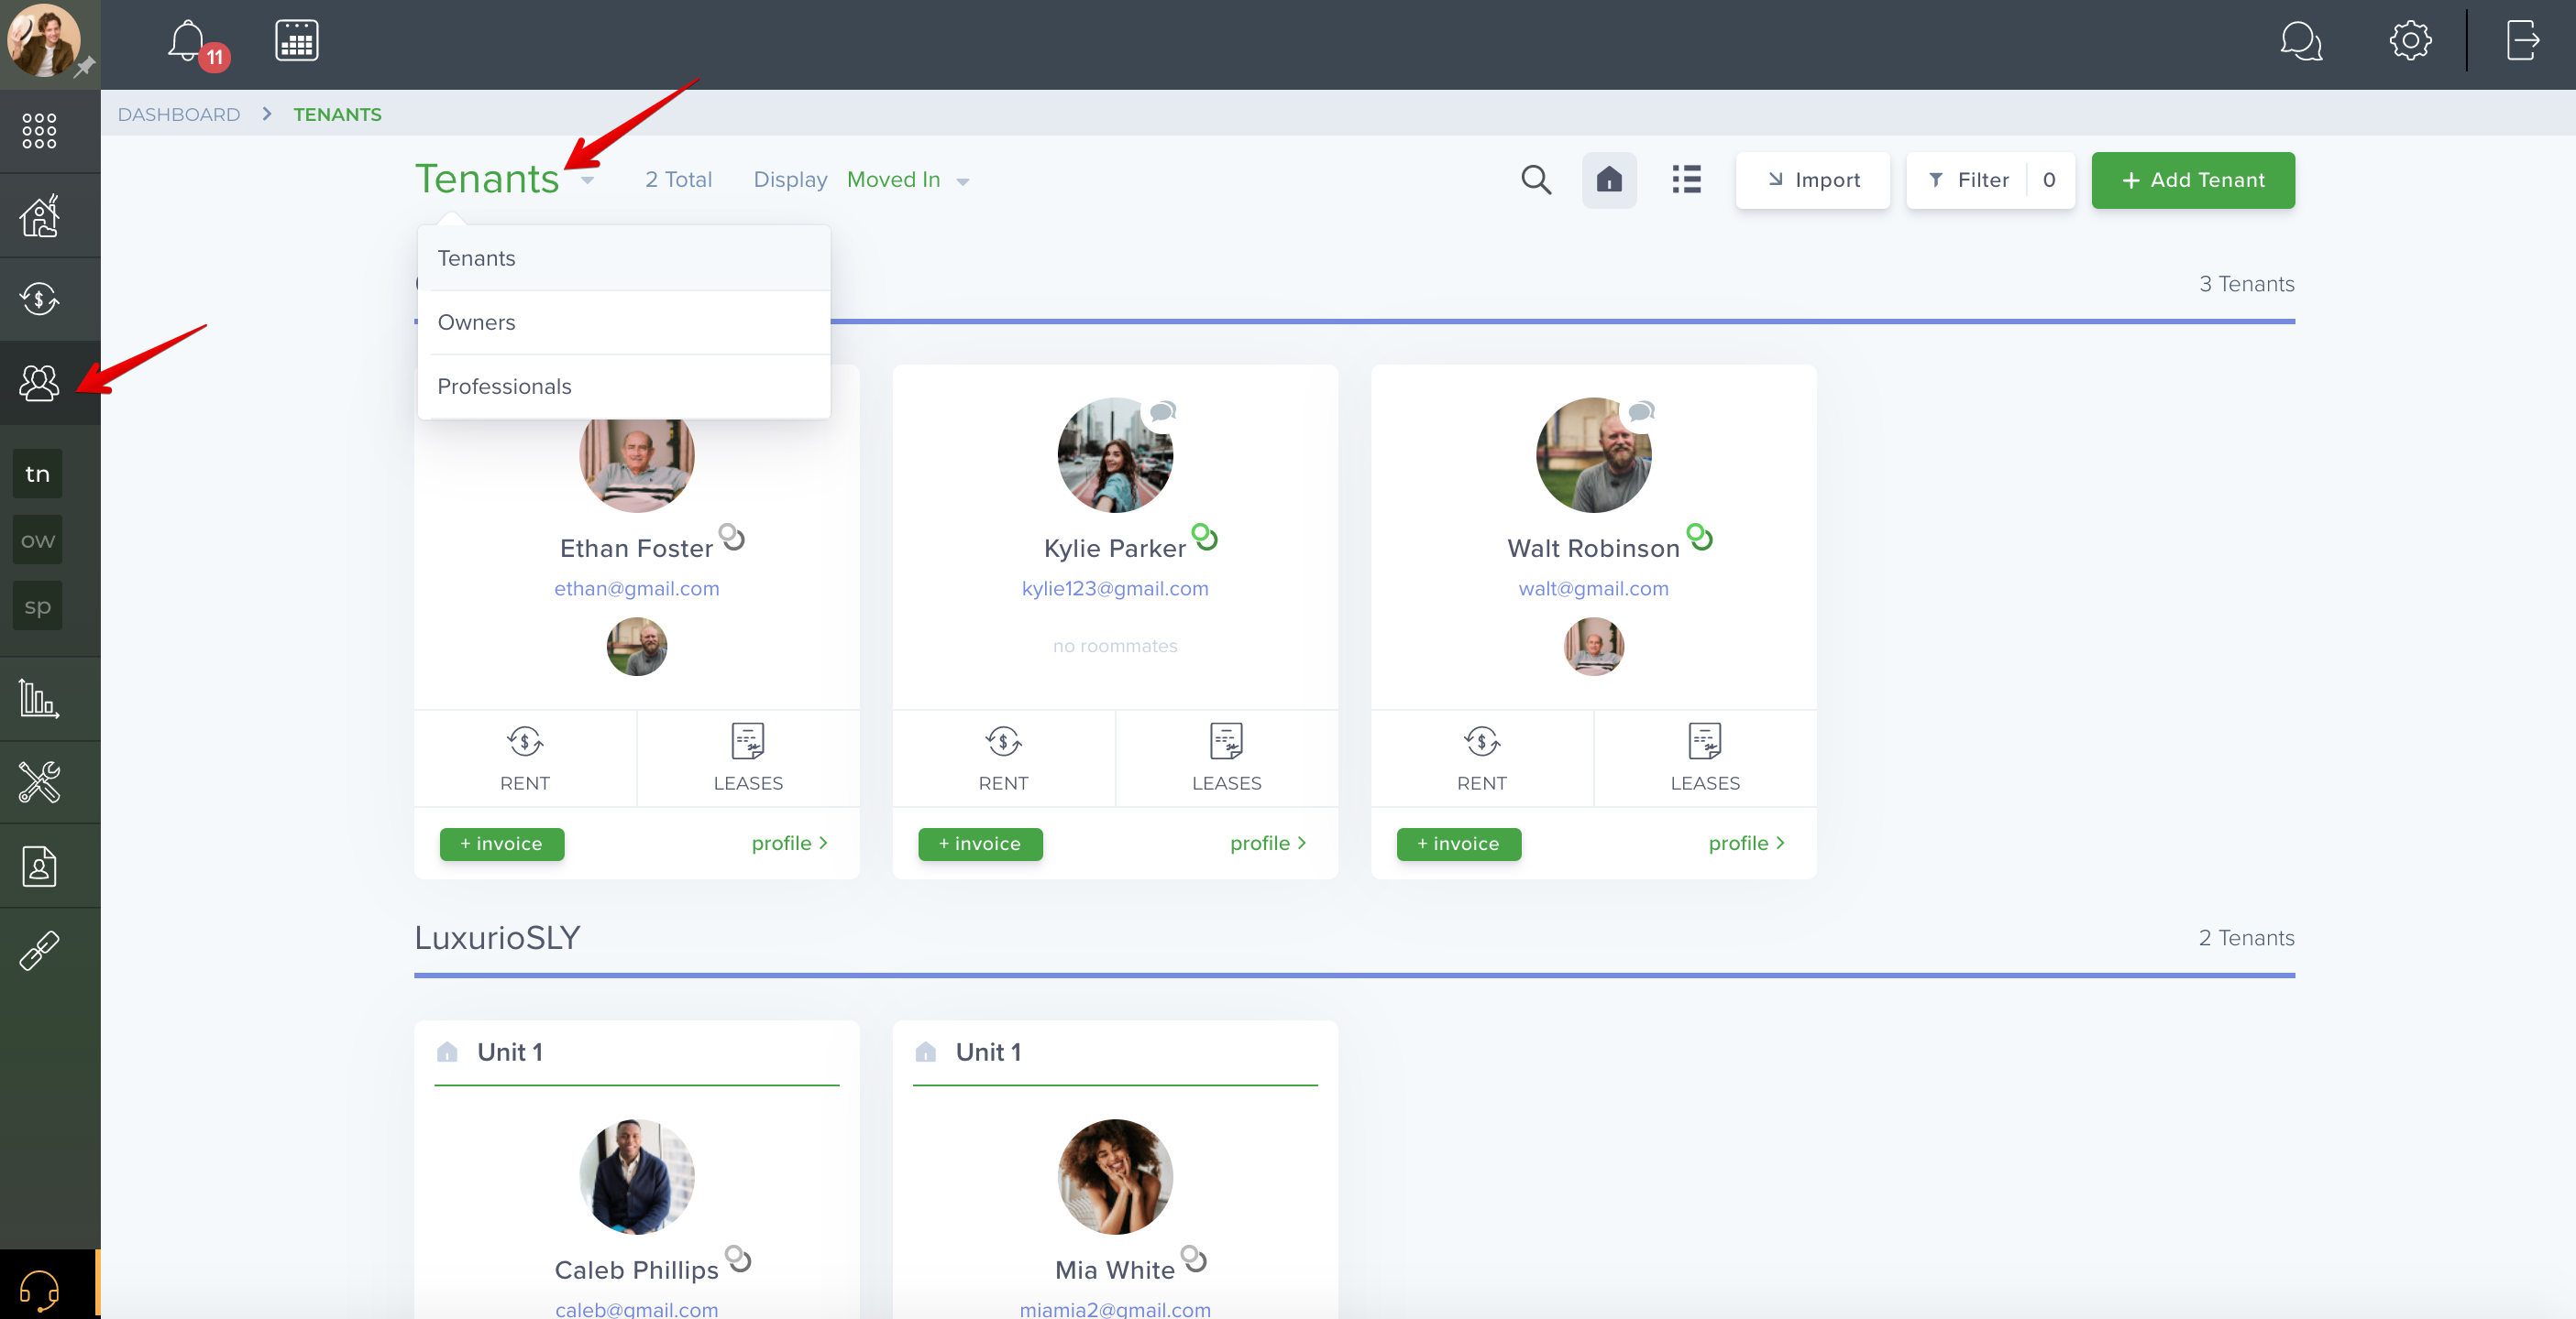This screenshot has width=2576, height=1319.
Task: Go to the tn tenants shortcut
Action: click(38, 474)
